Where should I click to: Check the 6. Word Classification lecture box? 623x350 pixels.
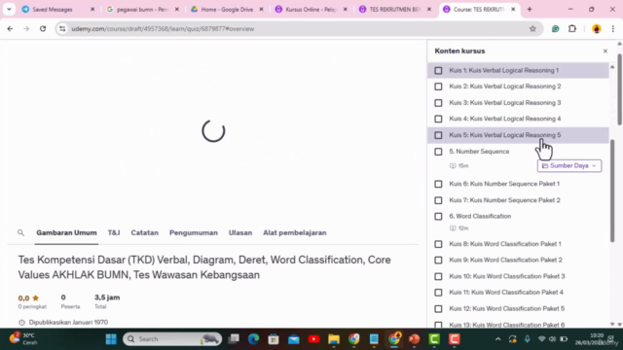click(x=438, y=216)
